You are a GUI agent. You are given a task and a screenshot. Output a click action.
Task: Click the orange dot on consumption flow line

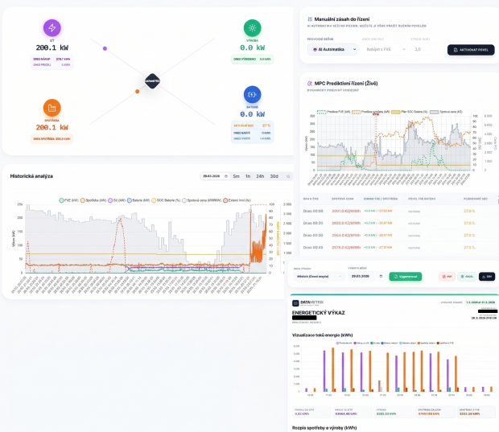137,91
